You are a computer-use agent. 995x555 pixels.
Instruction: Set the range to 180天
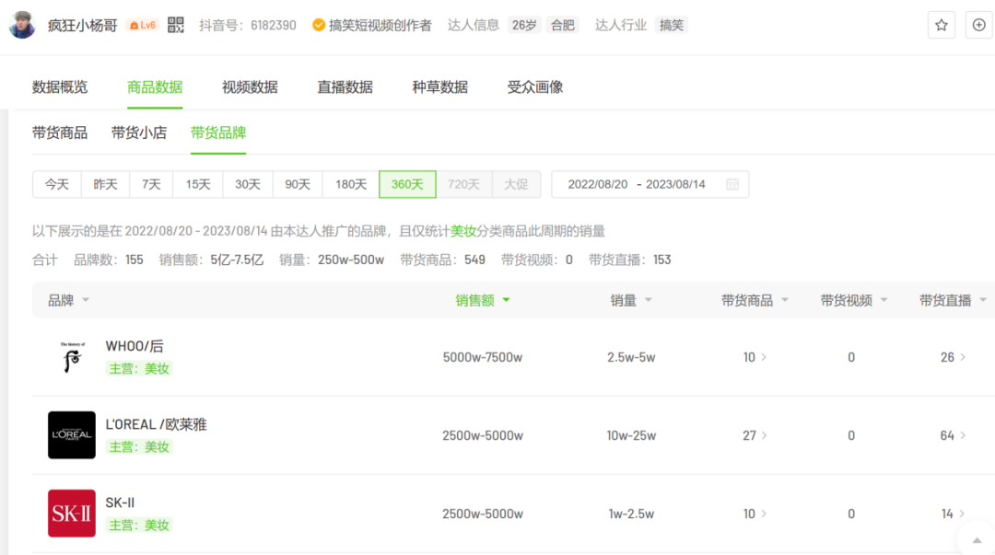click(351, 185)
